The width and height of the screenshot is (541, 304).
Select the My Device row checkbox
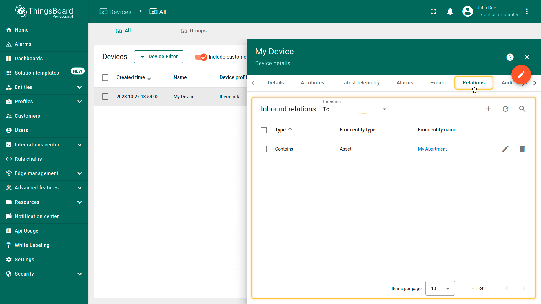click(105, 97)
